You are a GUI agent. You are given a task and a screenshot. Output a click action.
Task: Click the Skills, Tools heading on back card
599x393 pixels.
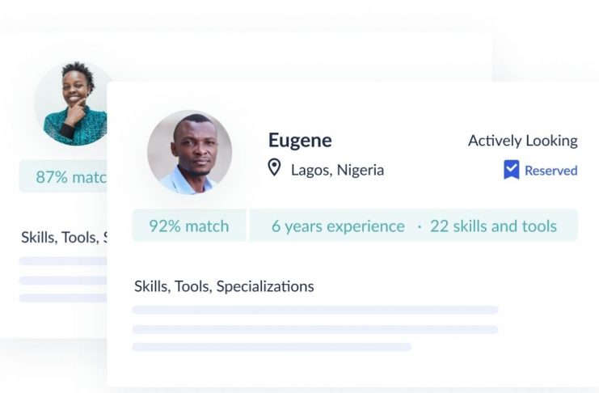(64, 238)
